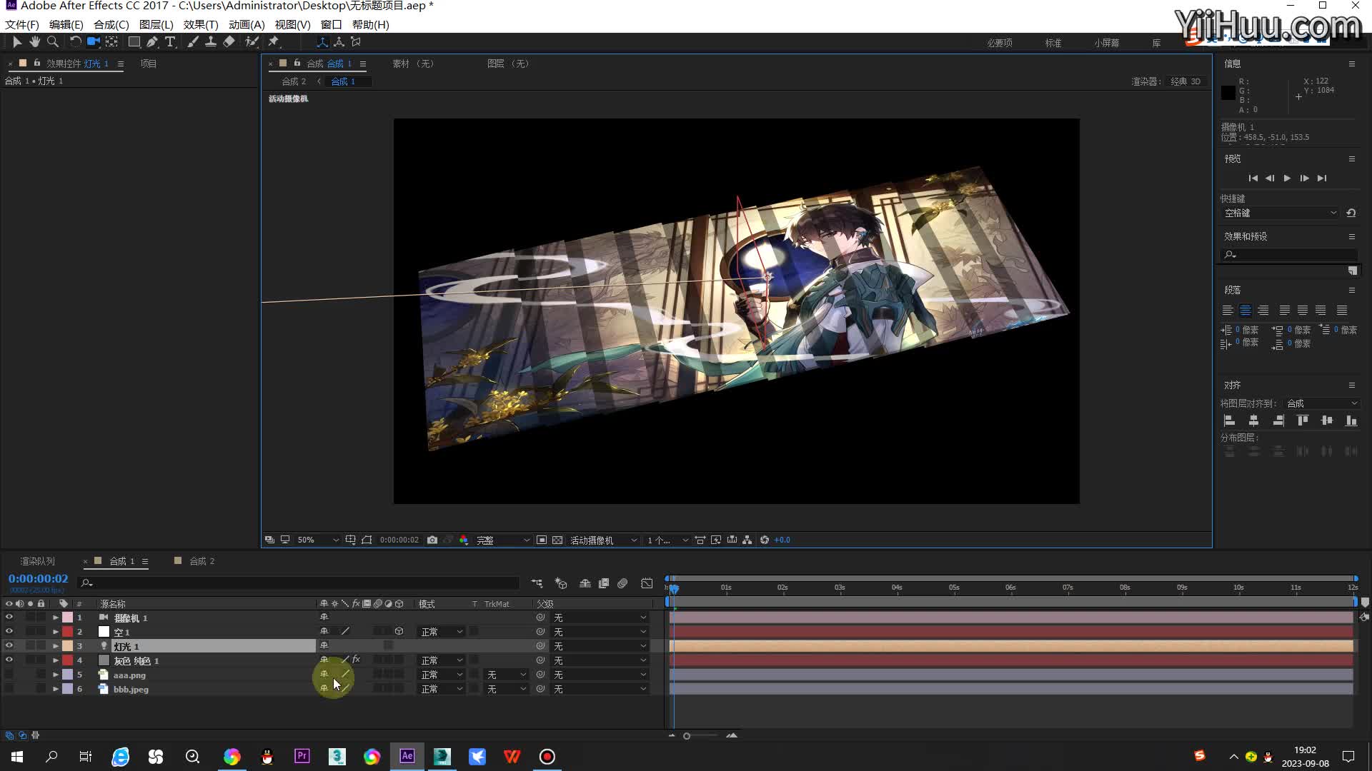The height and width of the screenshot is (771, 1372).
Task: Select the Puppet Pin tool
Action: (x=274, y=42)
